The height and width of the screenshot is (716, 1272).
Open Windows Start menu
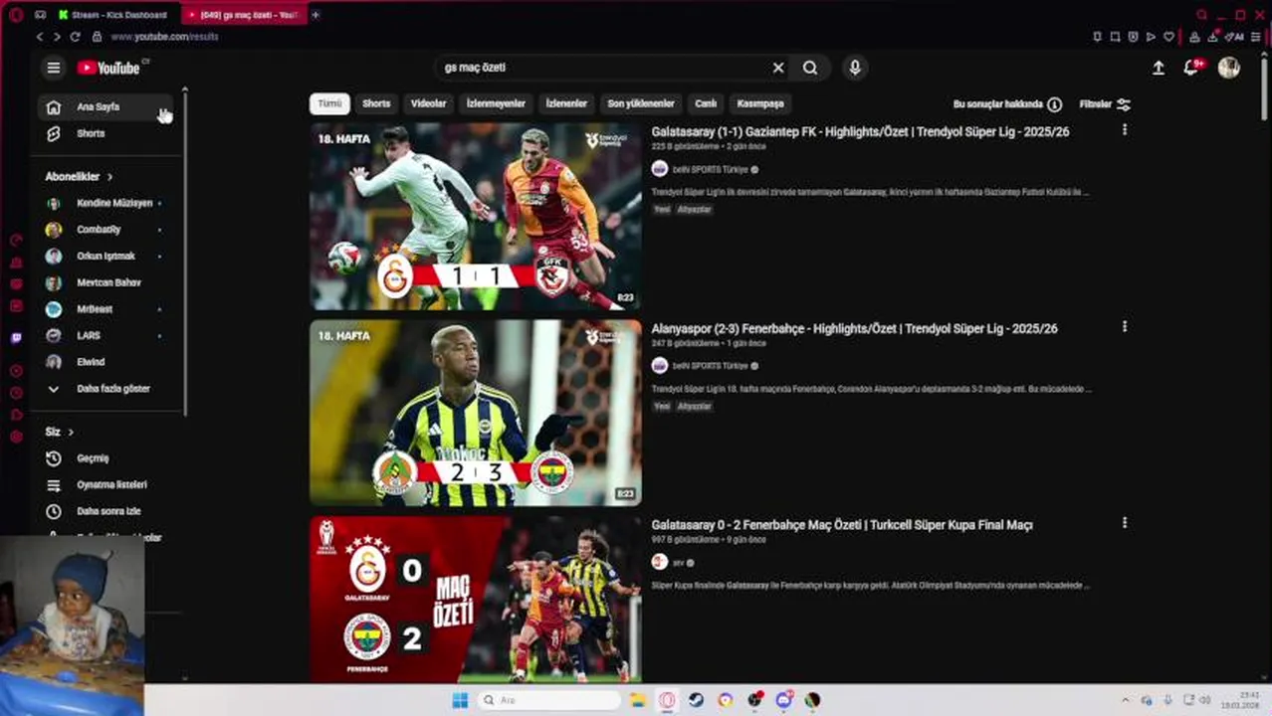coord(460,700)
